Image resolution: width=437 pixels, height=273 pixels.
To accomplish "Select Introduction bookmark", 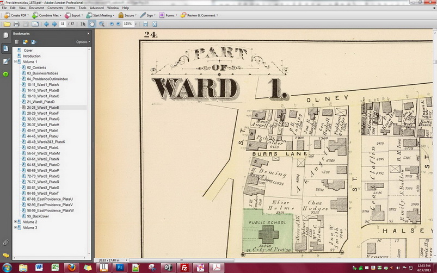I will coord(32,56).
